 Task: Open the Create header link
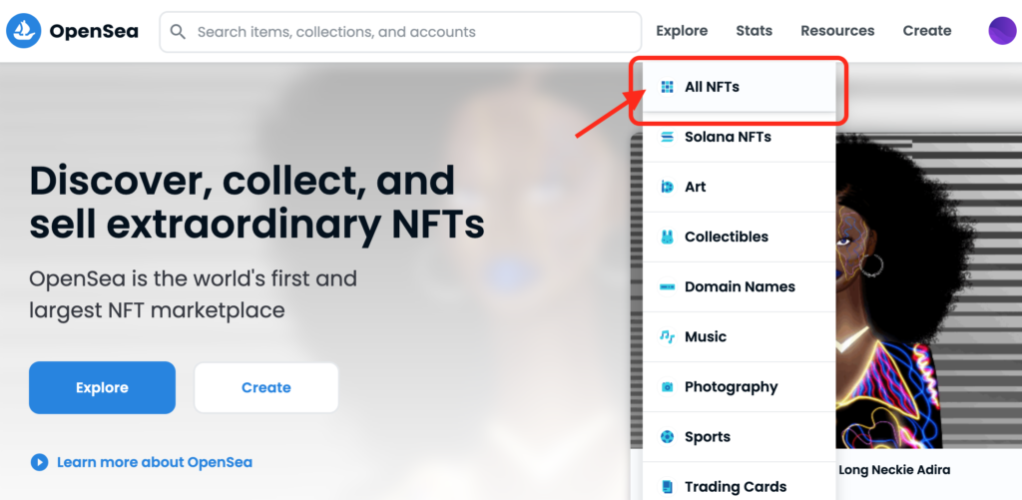point(927,31)
